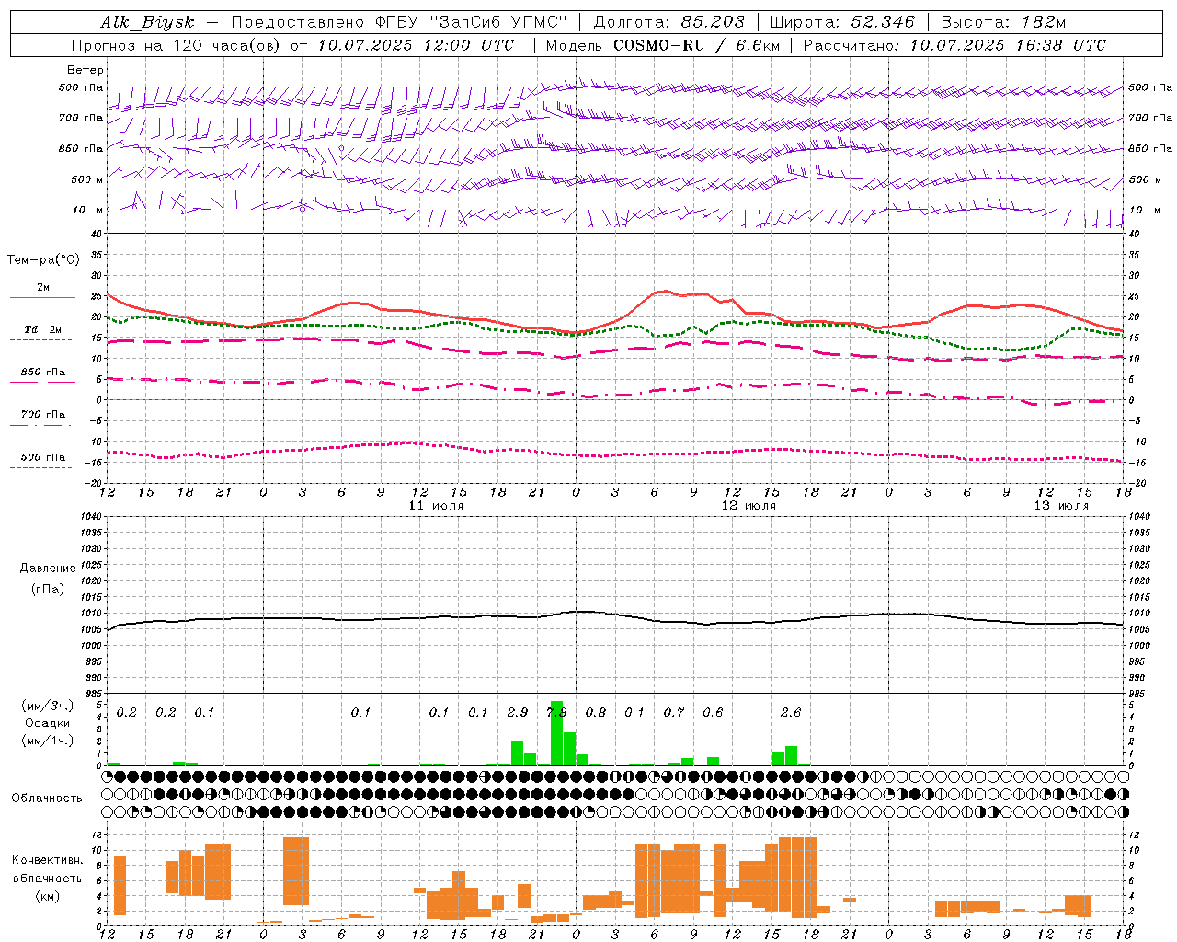
Task: Select the model name 'COSMO-RU / 6.6км'
Action: point(697,45)
